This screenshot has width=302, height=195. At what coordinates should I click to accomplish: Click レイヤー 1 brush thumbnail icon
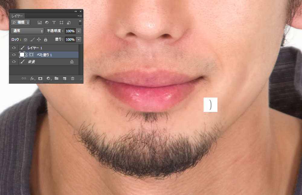pos(22,48)
